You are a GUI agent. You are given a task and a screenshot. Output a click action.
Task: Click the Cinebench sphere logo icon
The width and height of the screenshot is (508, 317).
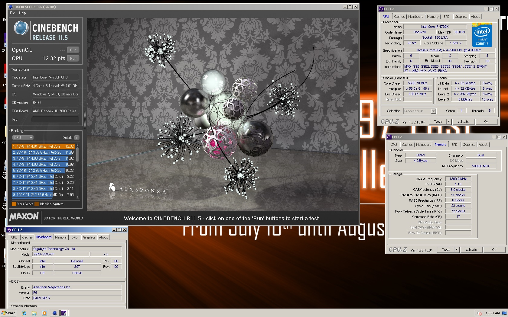tap(21, 28)
